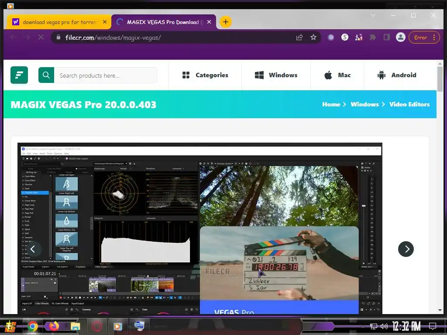Switch to 'download vegas pro for torrent' tab
Viewport: 447px width, 335px height.
pyautogui.click(x=59, y=22)
